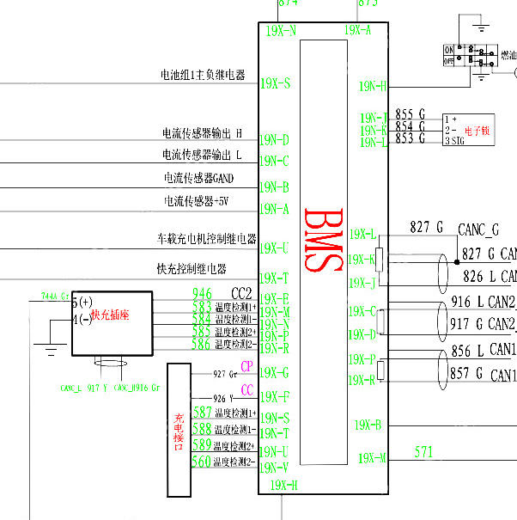Click the red BMS label
Viewport: 517px width, 520px height.
pos(323,240)
